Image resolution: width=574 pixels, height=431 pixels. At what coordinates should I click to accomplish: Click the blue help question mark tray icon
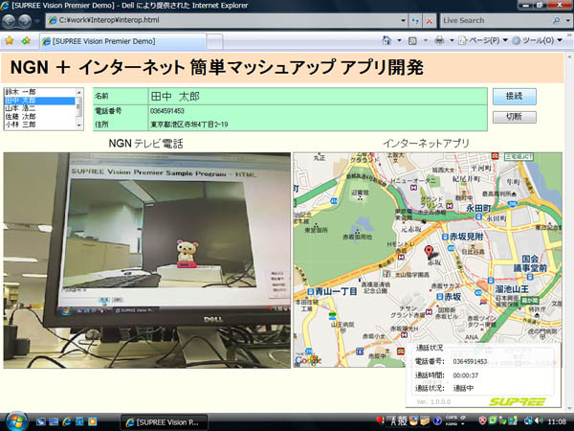(437, 421)
